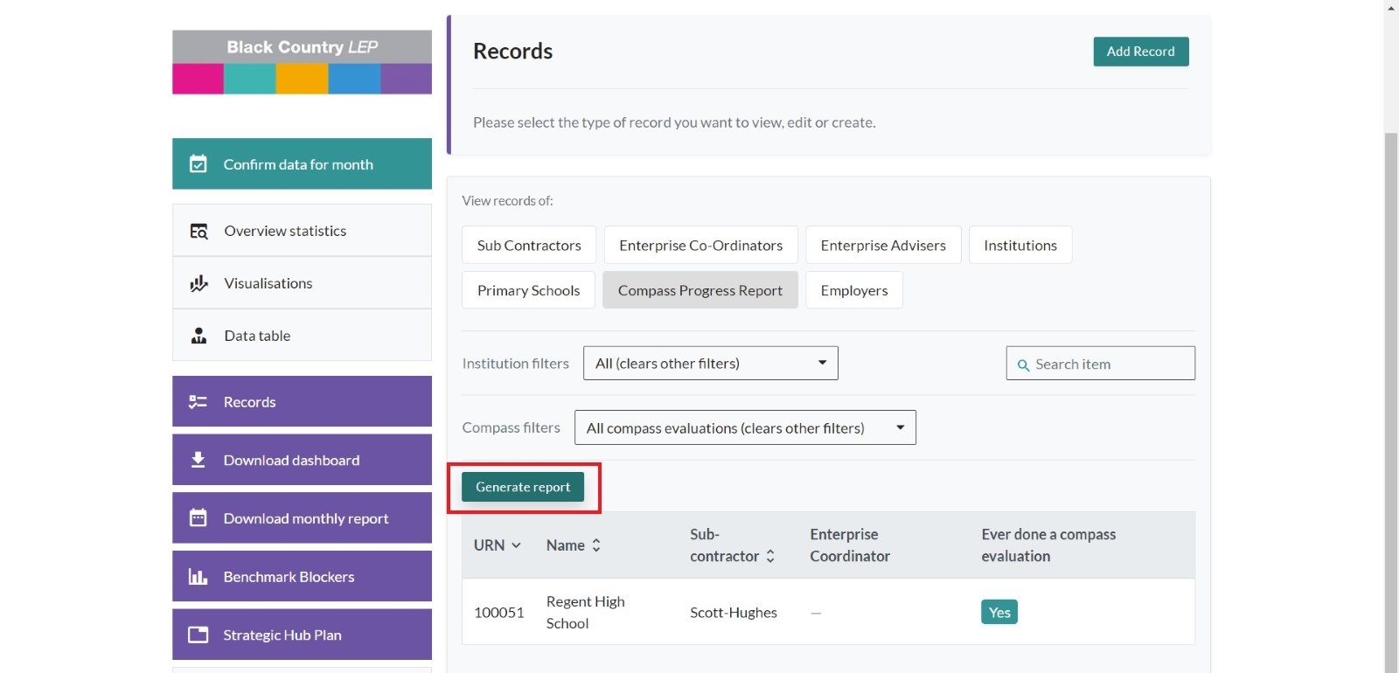Open the Institution filters dropdown
The height and width of the screenshot is (673, 1399).
pos(710,364)
